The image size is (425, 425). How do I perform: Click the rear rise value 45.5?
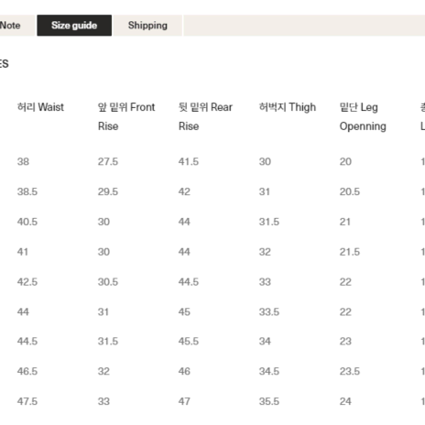[x=189, y=342]
